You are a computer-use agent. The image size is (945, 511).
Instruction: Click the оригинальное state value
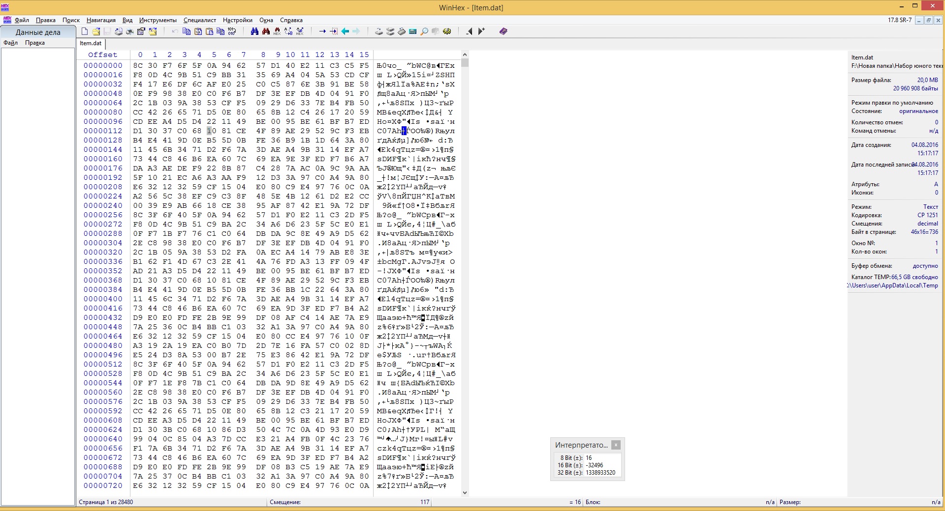coord(918,111)
